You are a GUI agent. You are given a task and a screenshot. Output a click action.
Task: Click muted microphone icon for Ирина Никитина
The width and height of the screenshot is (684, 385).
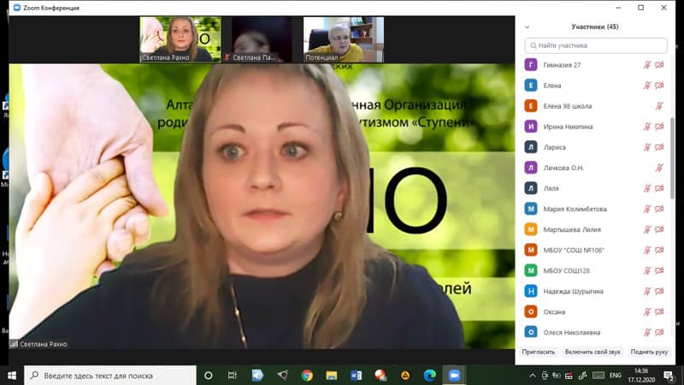tap(647, 127)
